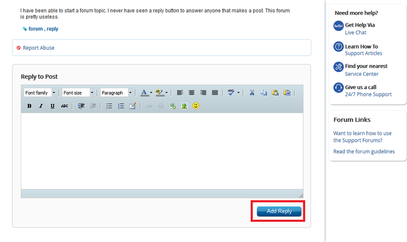The width and height of the screenshot is (407, 242).
Task: Click the question mark Learn How To icon
Action: (339, 47)
